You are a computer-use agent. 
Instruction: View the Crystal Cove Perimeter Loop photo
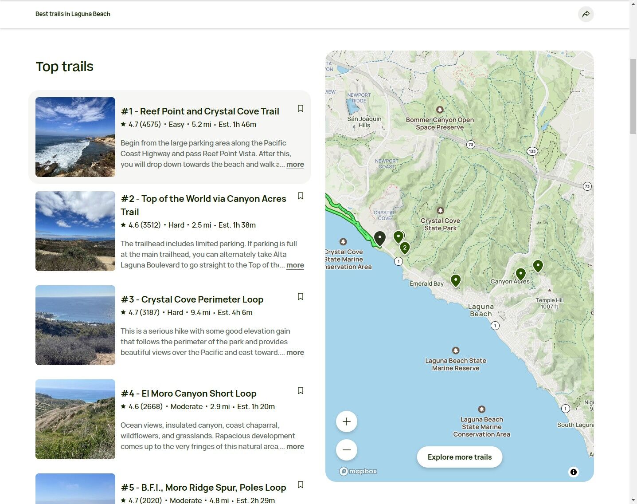[x=75, y=325]
